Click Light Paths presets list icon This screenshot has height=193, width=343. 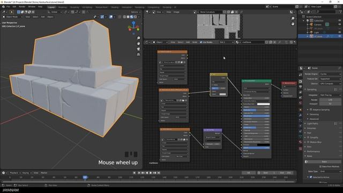tap(335, 124)
